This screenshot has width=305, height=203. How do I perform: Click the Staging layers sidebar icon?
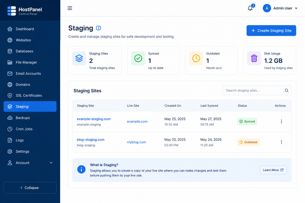[10, 106]
